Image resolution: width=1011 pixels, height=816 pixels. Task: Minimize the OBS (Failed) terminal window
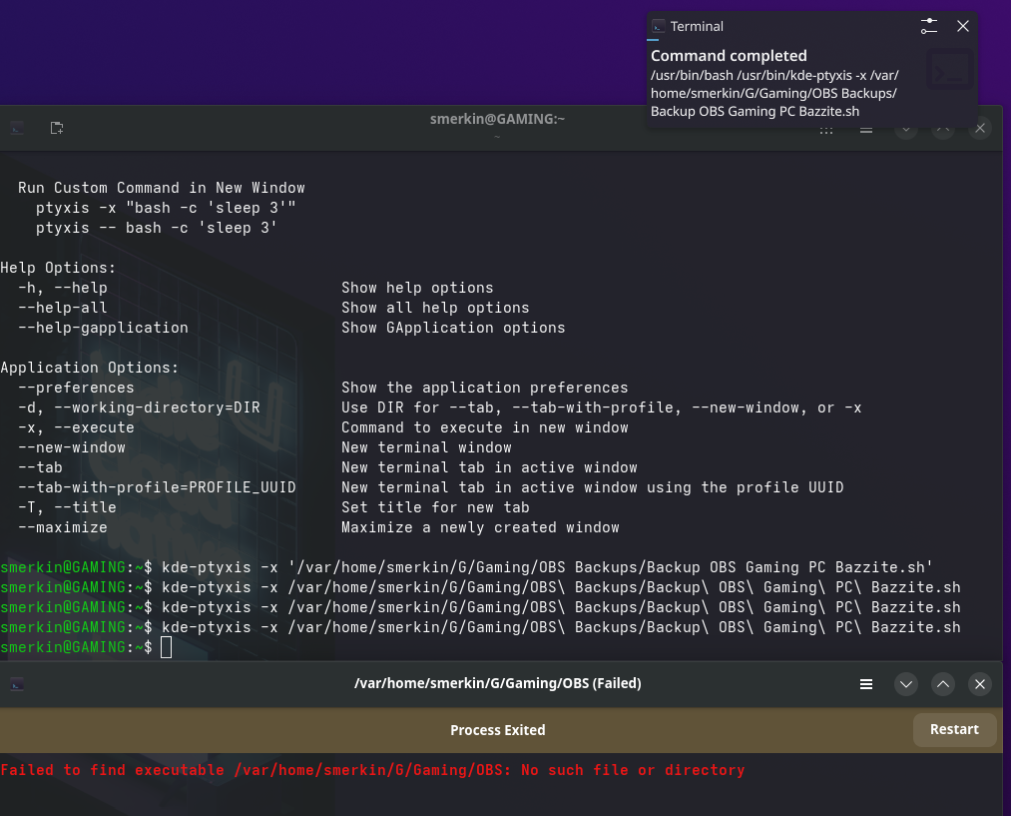click(x=906, y=684)
